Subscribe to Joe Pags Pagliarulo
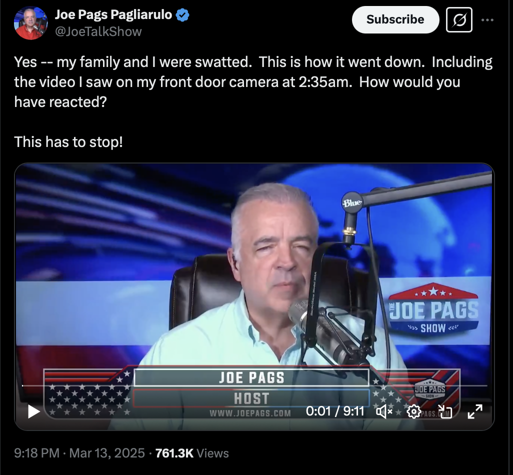 395,19
